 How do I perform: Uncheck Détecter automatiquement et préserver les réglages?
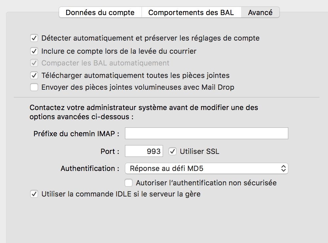click(34, 38)
